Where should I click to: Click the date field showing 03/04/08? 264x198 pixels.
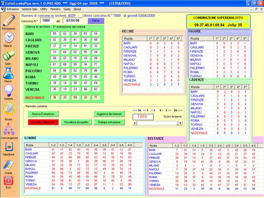[x=73, y=21]
